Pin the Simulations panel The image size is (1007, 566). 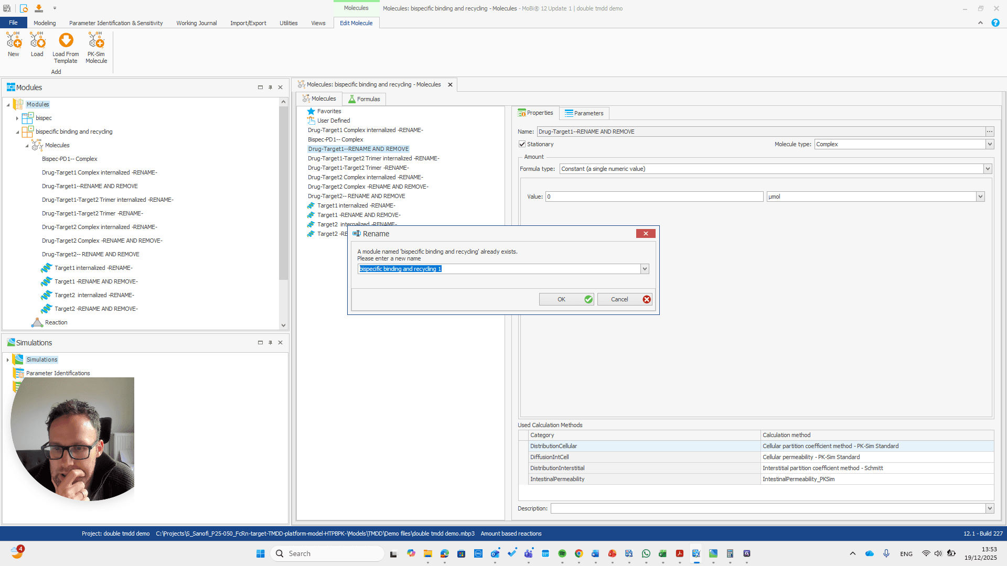(270, 343)
